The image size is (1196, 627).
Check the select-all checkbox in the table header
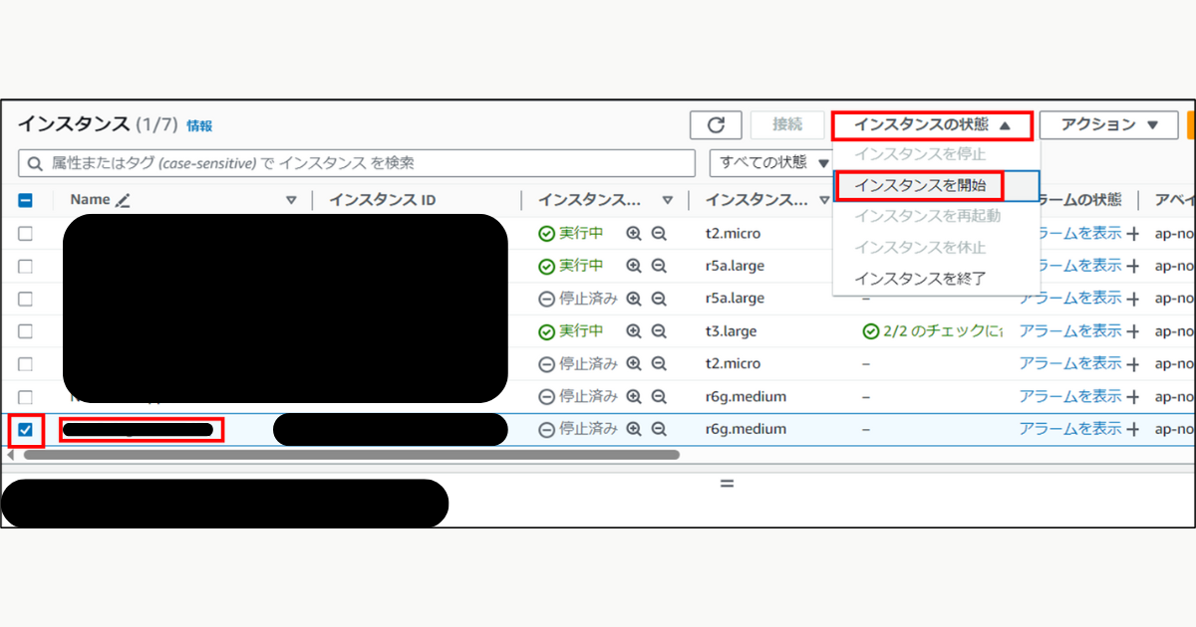click(26, 198)
